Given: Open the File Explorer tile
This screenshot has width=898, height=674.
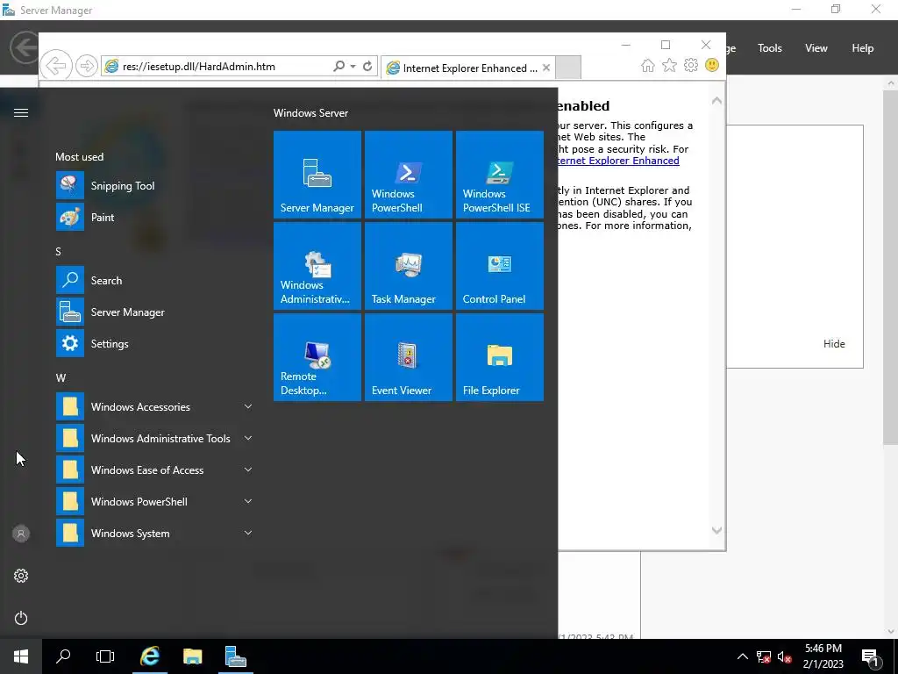Looking at the screenshot, I should point(499,357).
